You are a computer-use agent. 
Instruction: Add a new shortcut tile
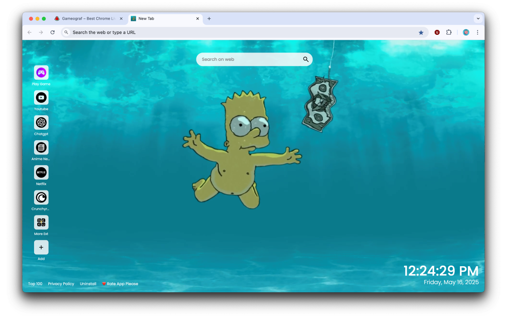[x=41, y=247]
